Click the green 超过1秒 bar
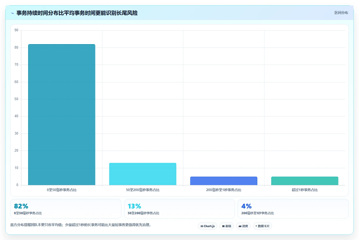Image resolution: width=359 pixels, height=240 pixels. 305,181
